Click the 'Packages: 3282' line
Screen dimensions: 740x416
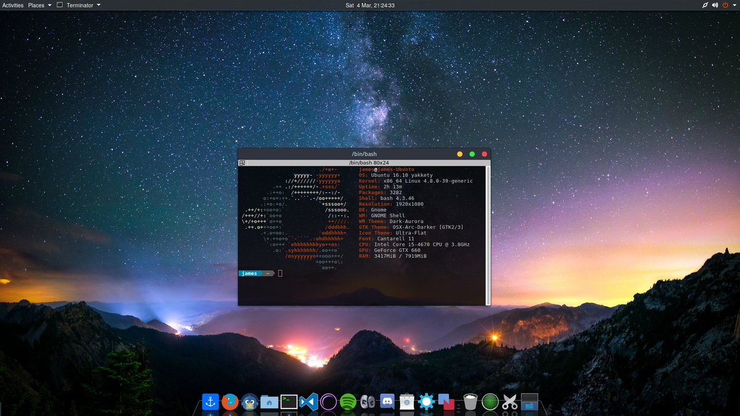tap(380, 192)
